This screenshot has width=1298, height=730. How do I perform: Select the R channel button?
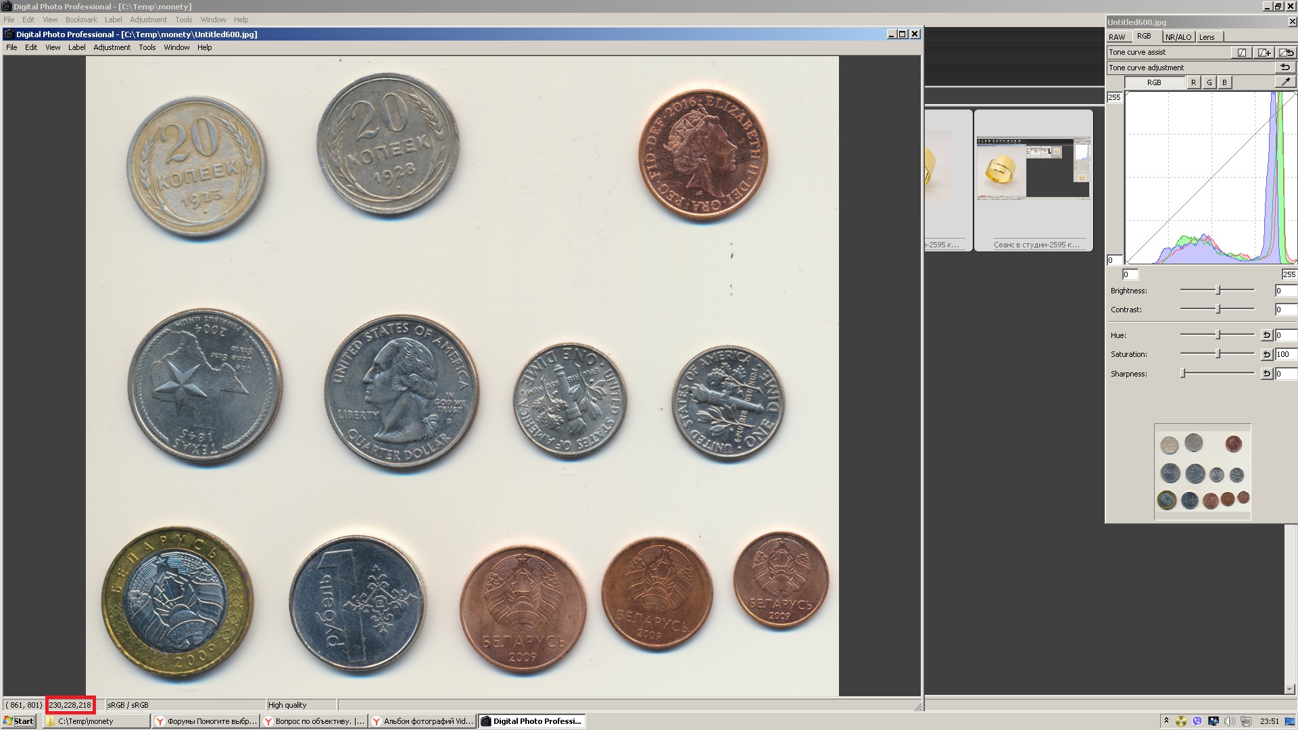point(1193,82)
